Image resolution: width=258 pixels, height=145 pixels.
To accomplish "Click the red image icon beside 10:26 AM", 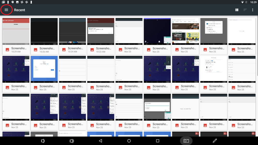I will coord(36,50).
